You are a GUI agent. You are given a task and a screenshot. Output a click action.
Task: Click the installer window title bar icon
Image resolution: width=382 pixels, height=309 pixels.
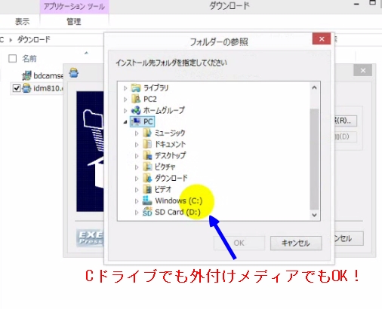tap(74, 72)
